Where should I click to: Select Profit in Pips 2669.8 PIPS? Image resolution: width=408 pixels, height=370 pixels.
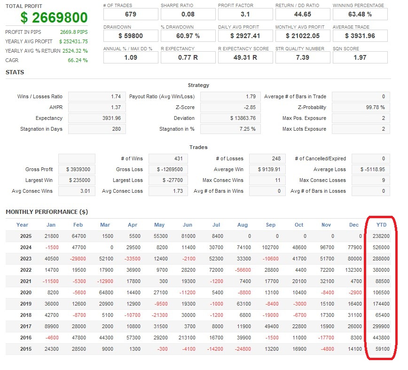pos(74,32)
